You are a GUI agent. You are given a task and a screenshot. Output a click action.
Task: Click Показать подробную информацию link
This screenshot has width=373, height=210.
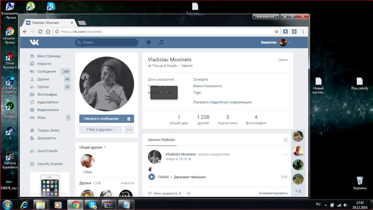[x=222, y=102]
